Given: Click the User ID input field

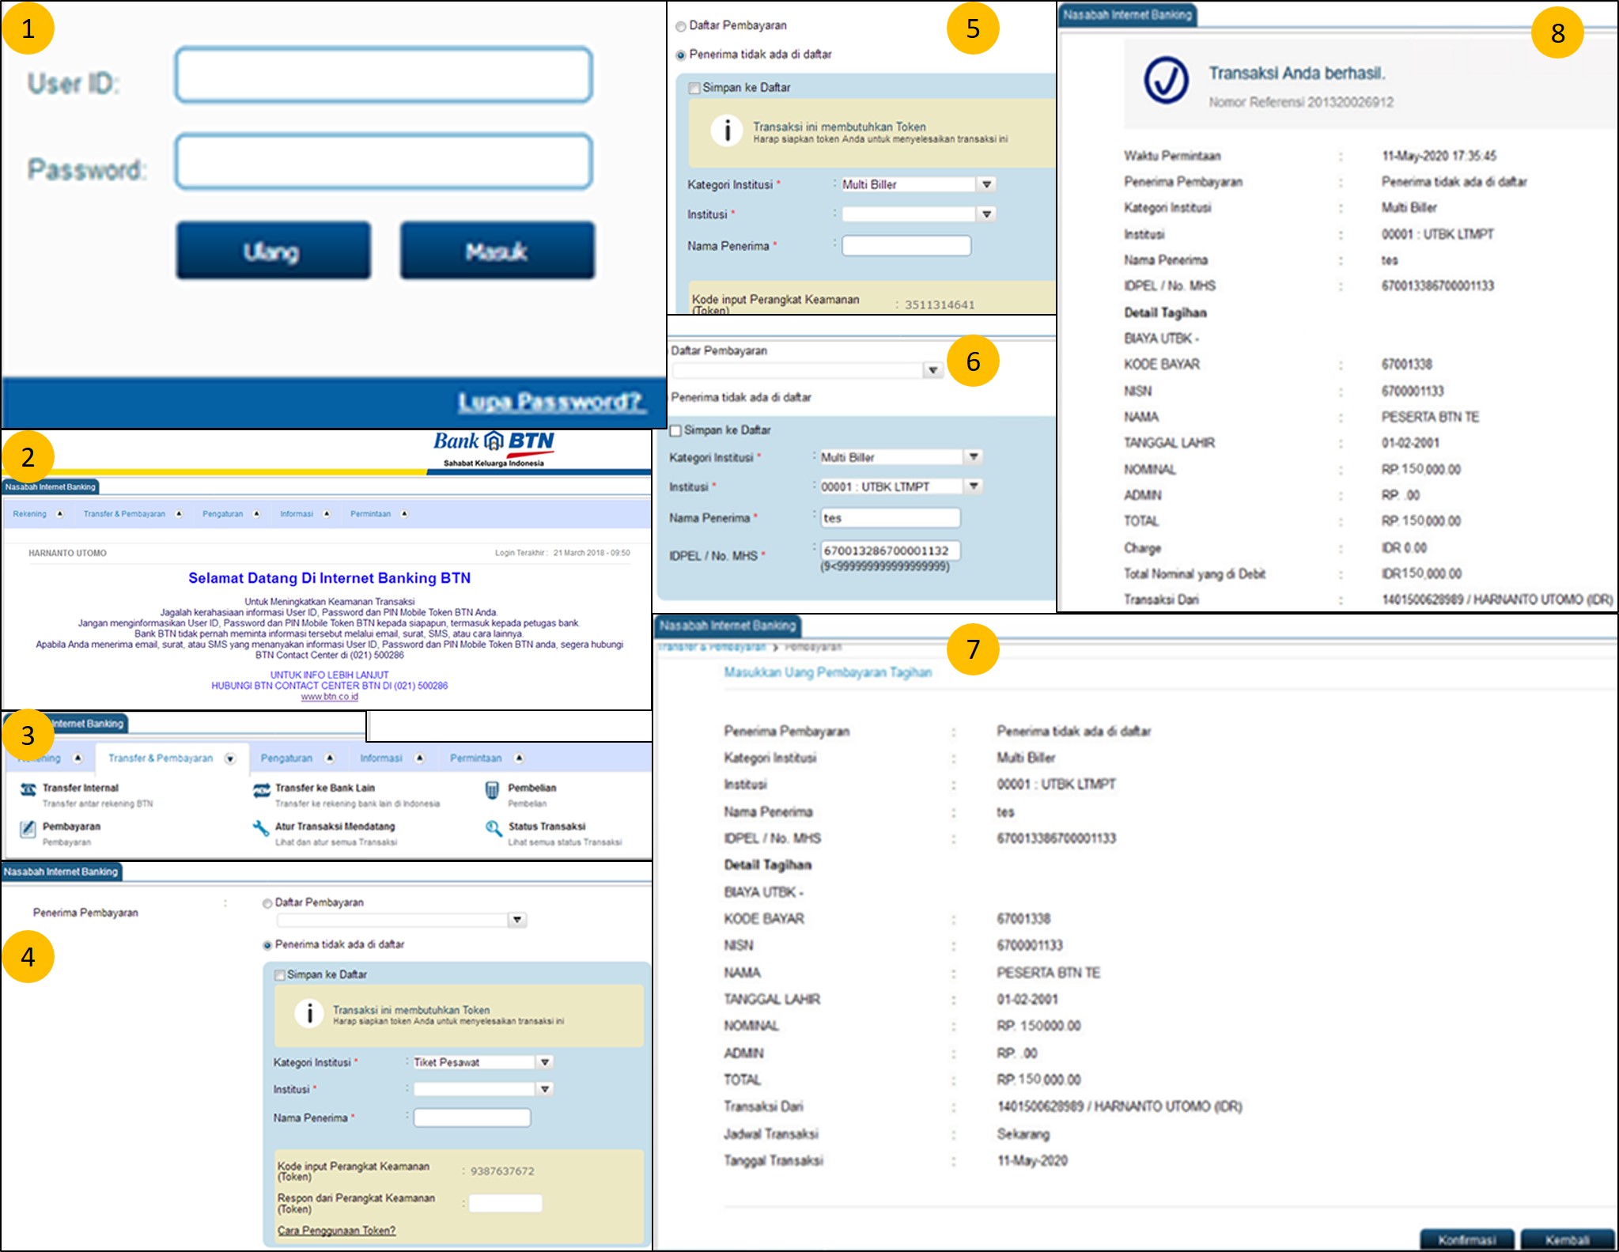Looking at the screenshot, I should 384,75.
